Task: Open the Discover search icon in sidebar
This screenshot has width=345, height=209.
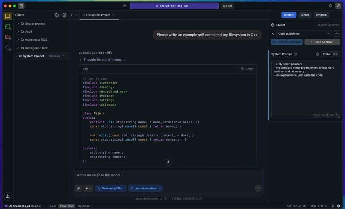Action: pos(8,48)
